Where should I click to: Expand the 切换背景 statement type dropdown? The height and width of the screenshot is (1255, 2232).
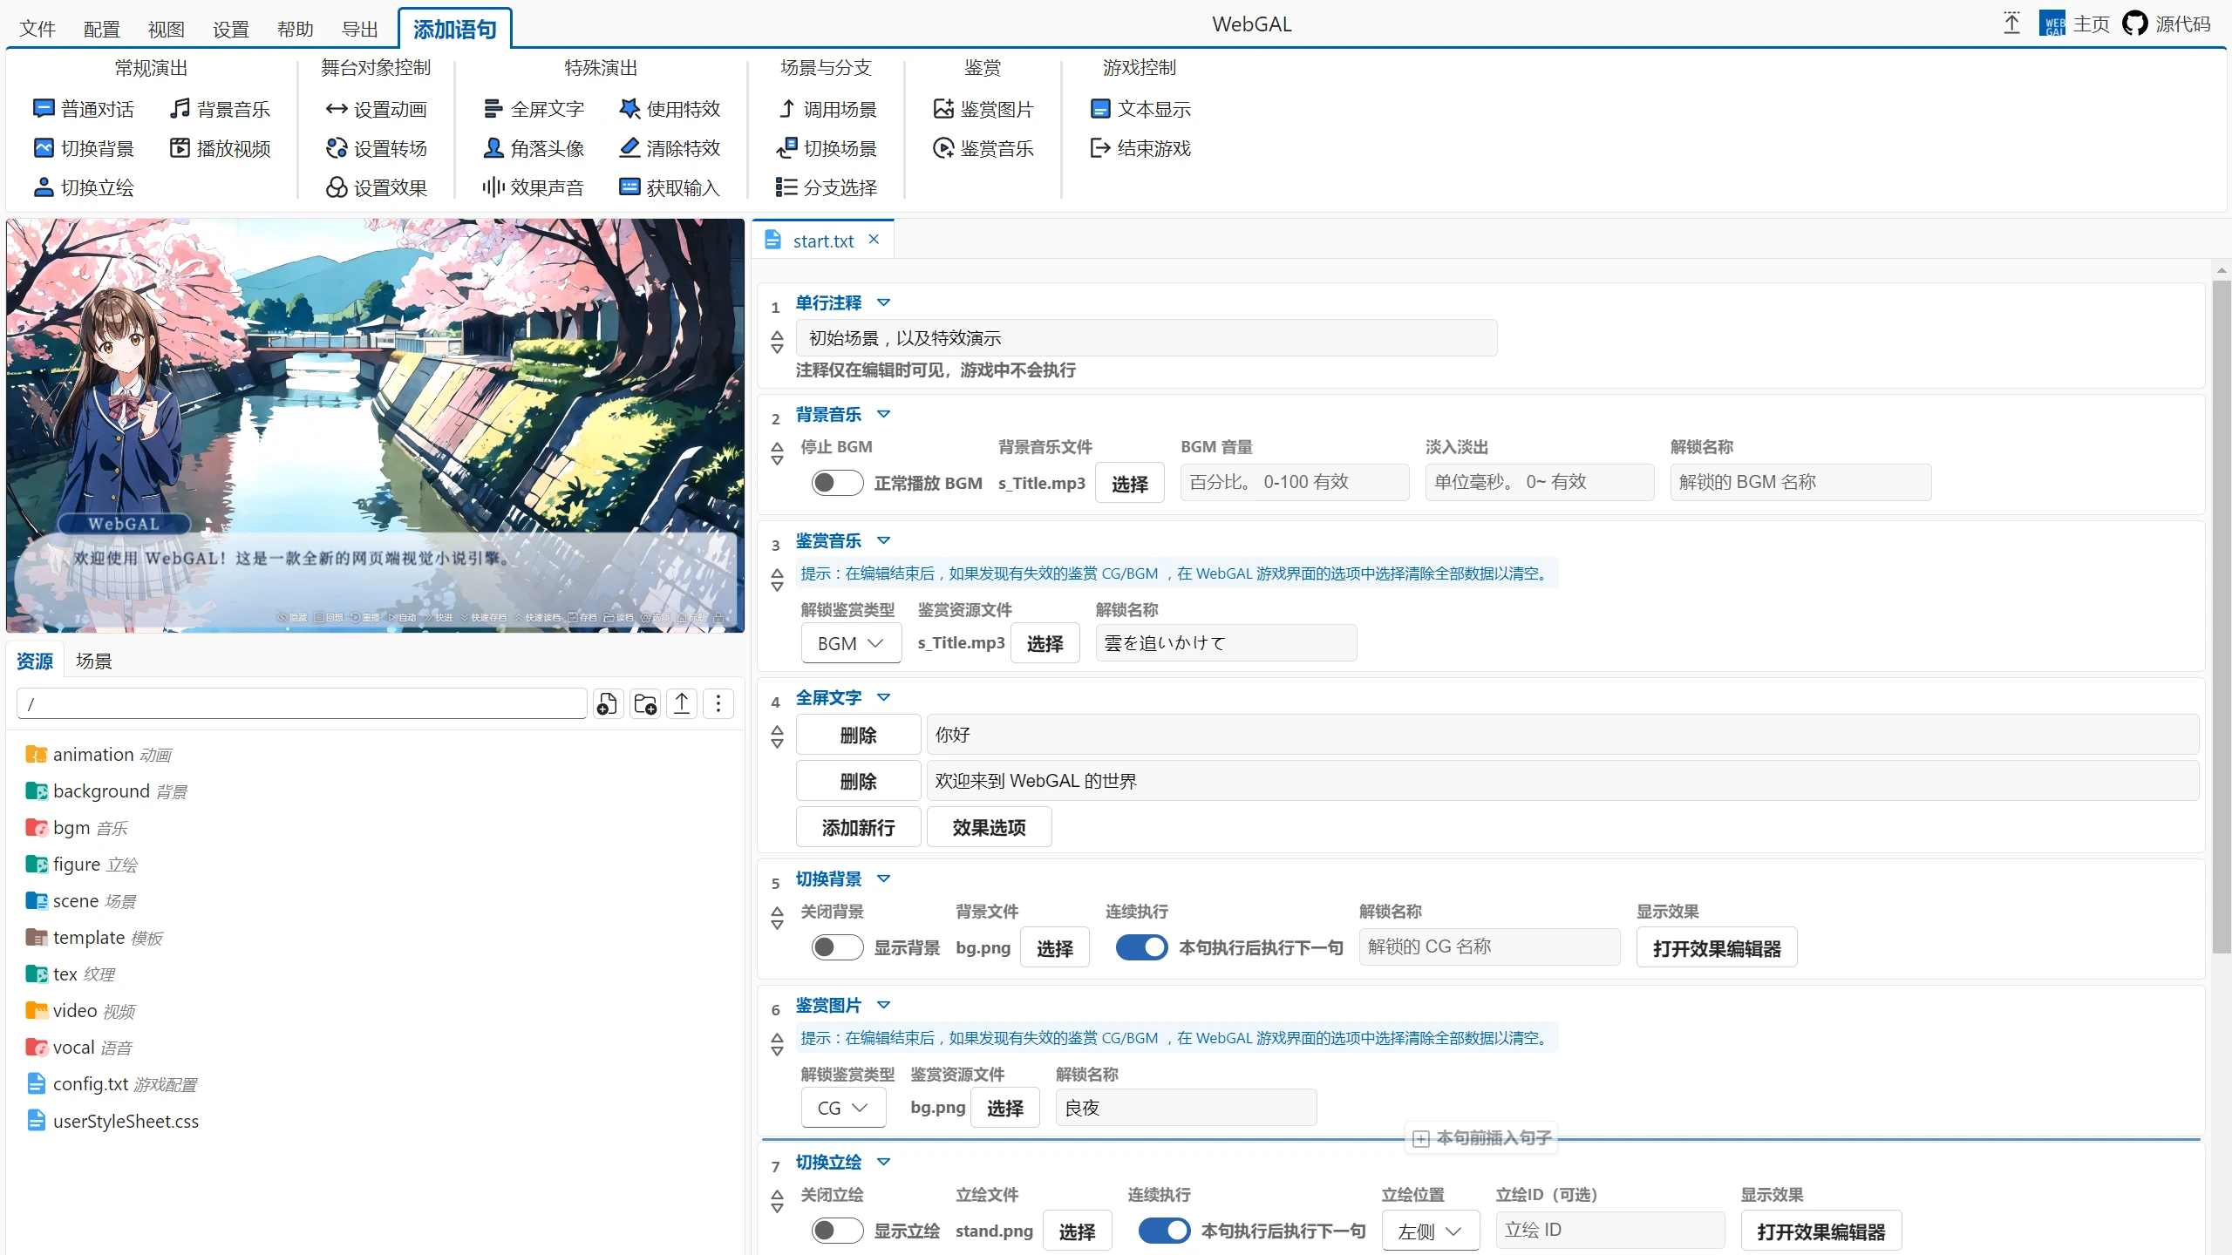coord(883,878)
